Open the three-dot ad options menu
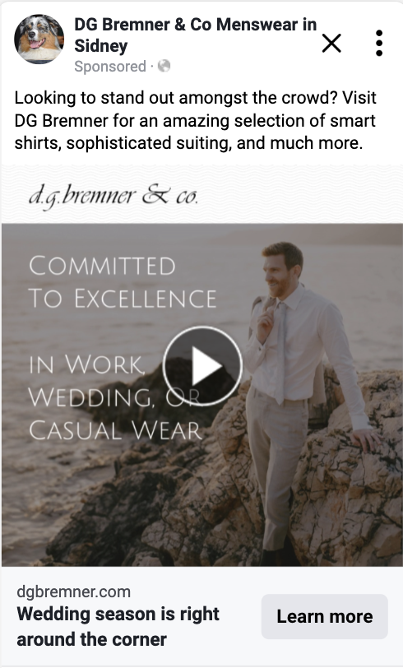The height and width of the screenshot is (668, 403). click(x=378, y=43)
